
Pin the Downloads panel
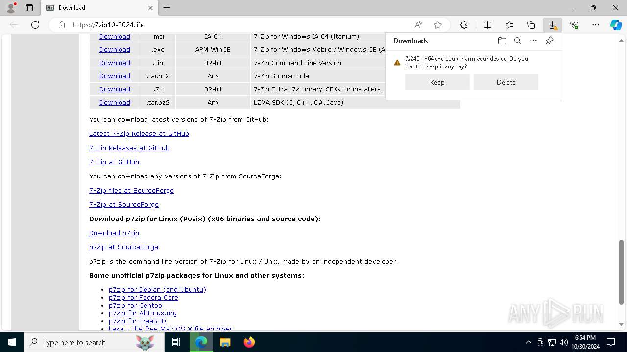point(549,41)
